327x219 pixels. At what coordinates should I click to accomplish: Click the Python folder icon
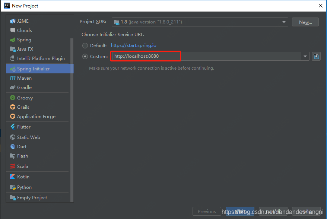click(x=13, y=187)
